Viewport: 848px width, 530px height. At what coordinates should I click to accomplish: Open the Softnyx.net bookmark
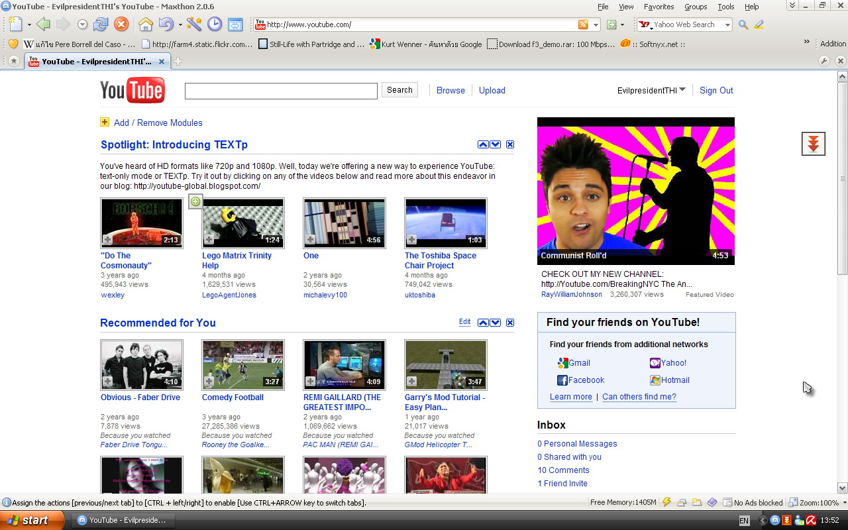(x=653, y=44)
